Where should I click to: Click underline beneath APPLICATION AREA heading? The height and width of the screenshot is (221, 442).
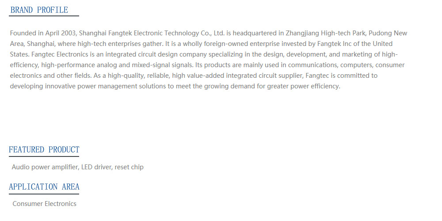[x=44, y=194]
